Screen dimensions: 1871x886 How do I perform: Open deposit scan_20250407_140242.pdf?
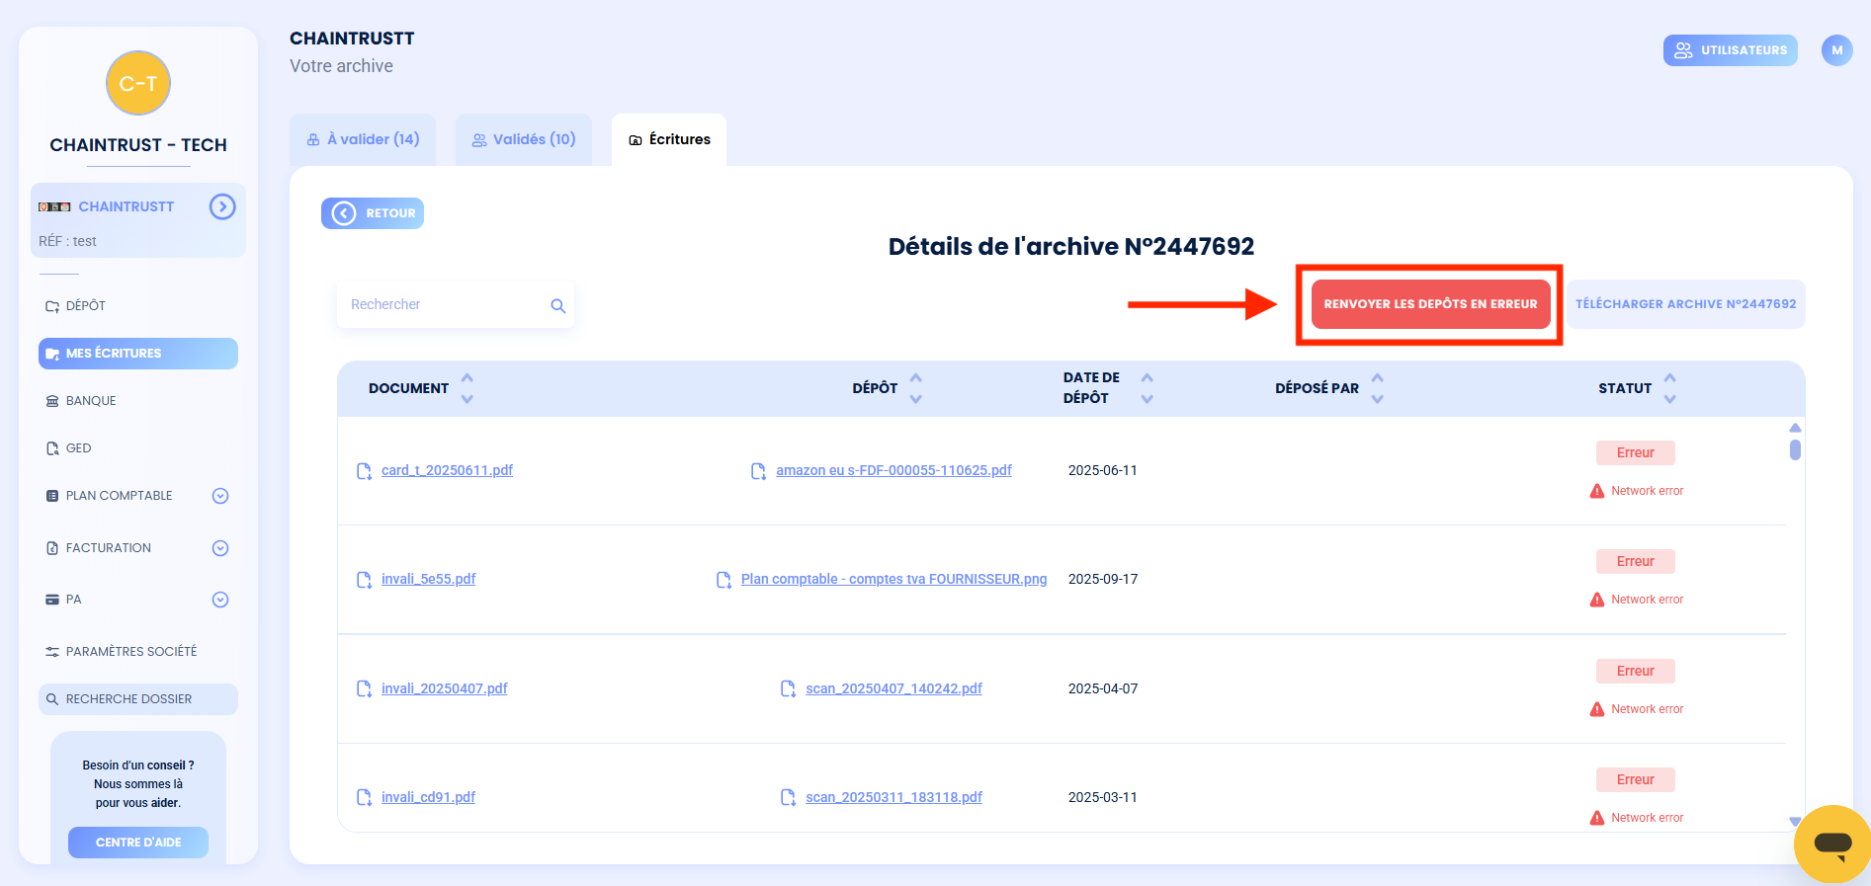point(893,688)
